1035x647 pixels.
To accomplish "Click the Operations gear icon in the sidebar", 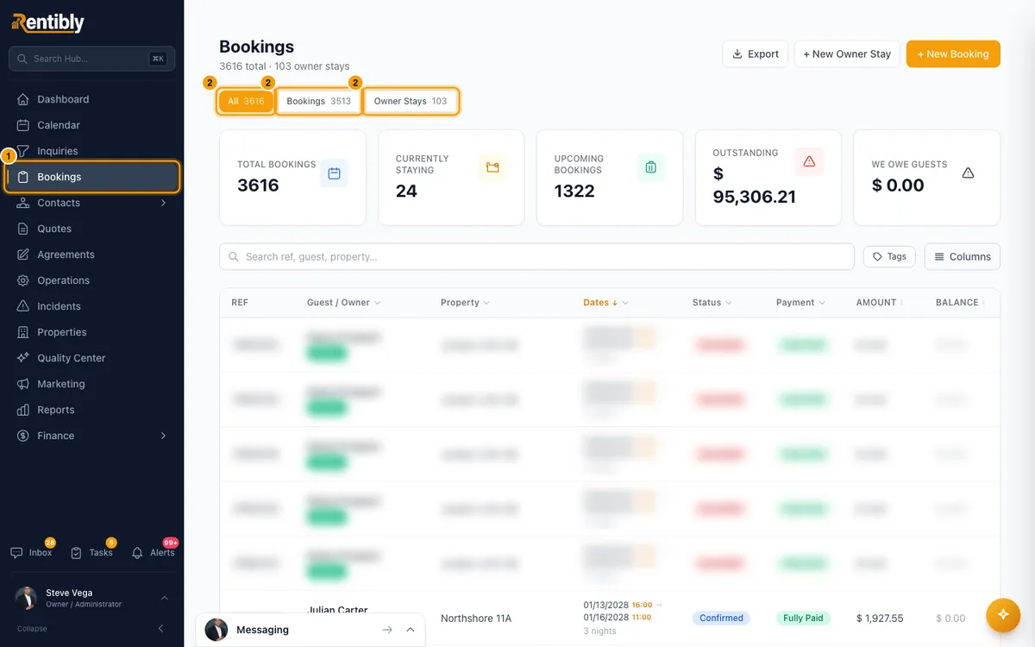I will pyautogui.click(x=23, y=280).
